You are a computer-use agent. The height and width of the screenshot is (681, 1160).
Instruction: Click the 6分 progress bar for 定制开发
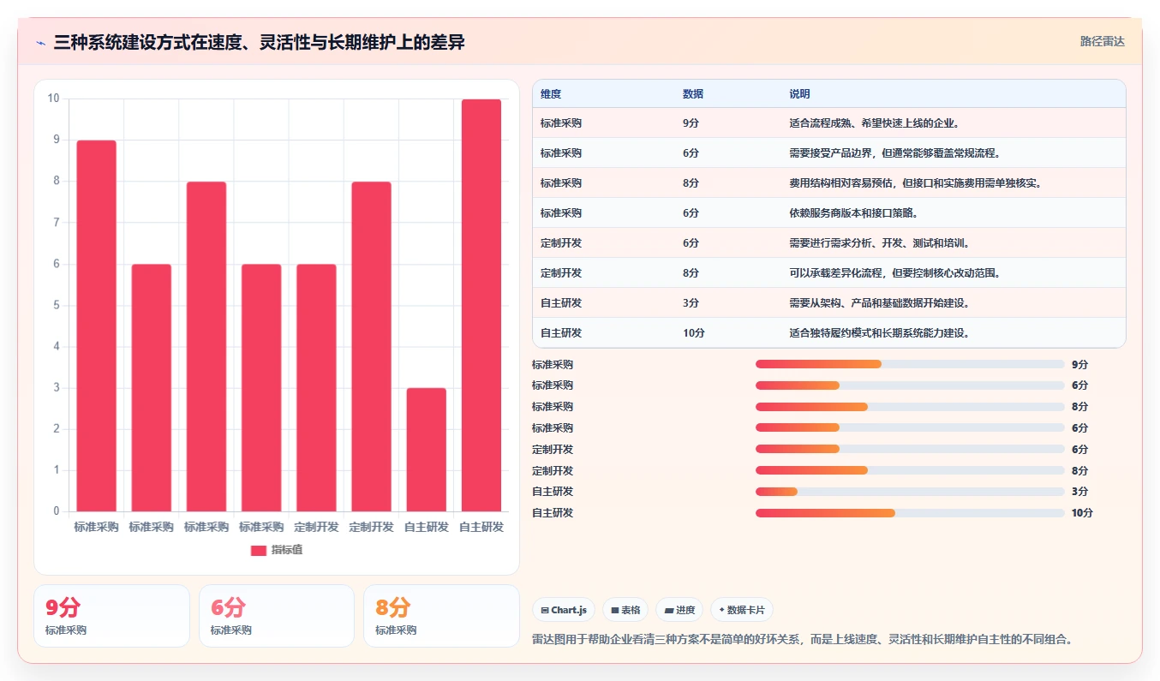910,449
